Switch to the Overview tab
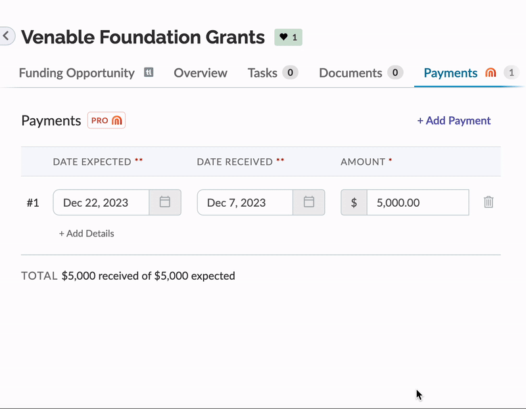 coord(201,73)
